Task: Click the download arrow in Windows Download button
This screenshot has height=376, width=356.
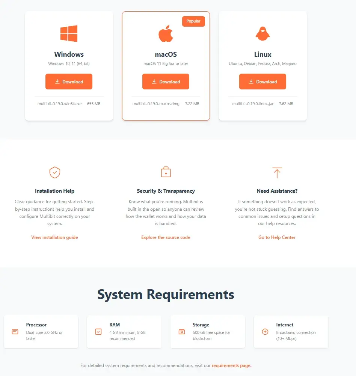Action: [x=57, y=82]
